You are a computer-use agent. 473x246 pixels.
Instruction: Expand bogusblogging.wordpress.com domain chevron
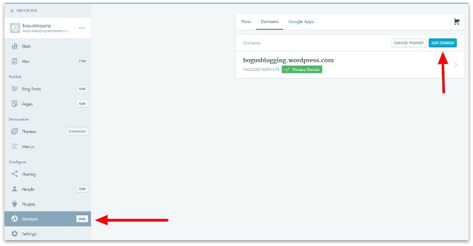coord(456,64)
